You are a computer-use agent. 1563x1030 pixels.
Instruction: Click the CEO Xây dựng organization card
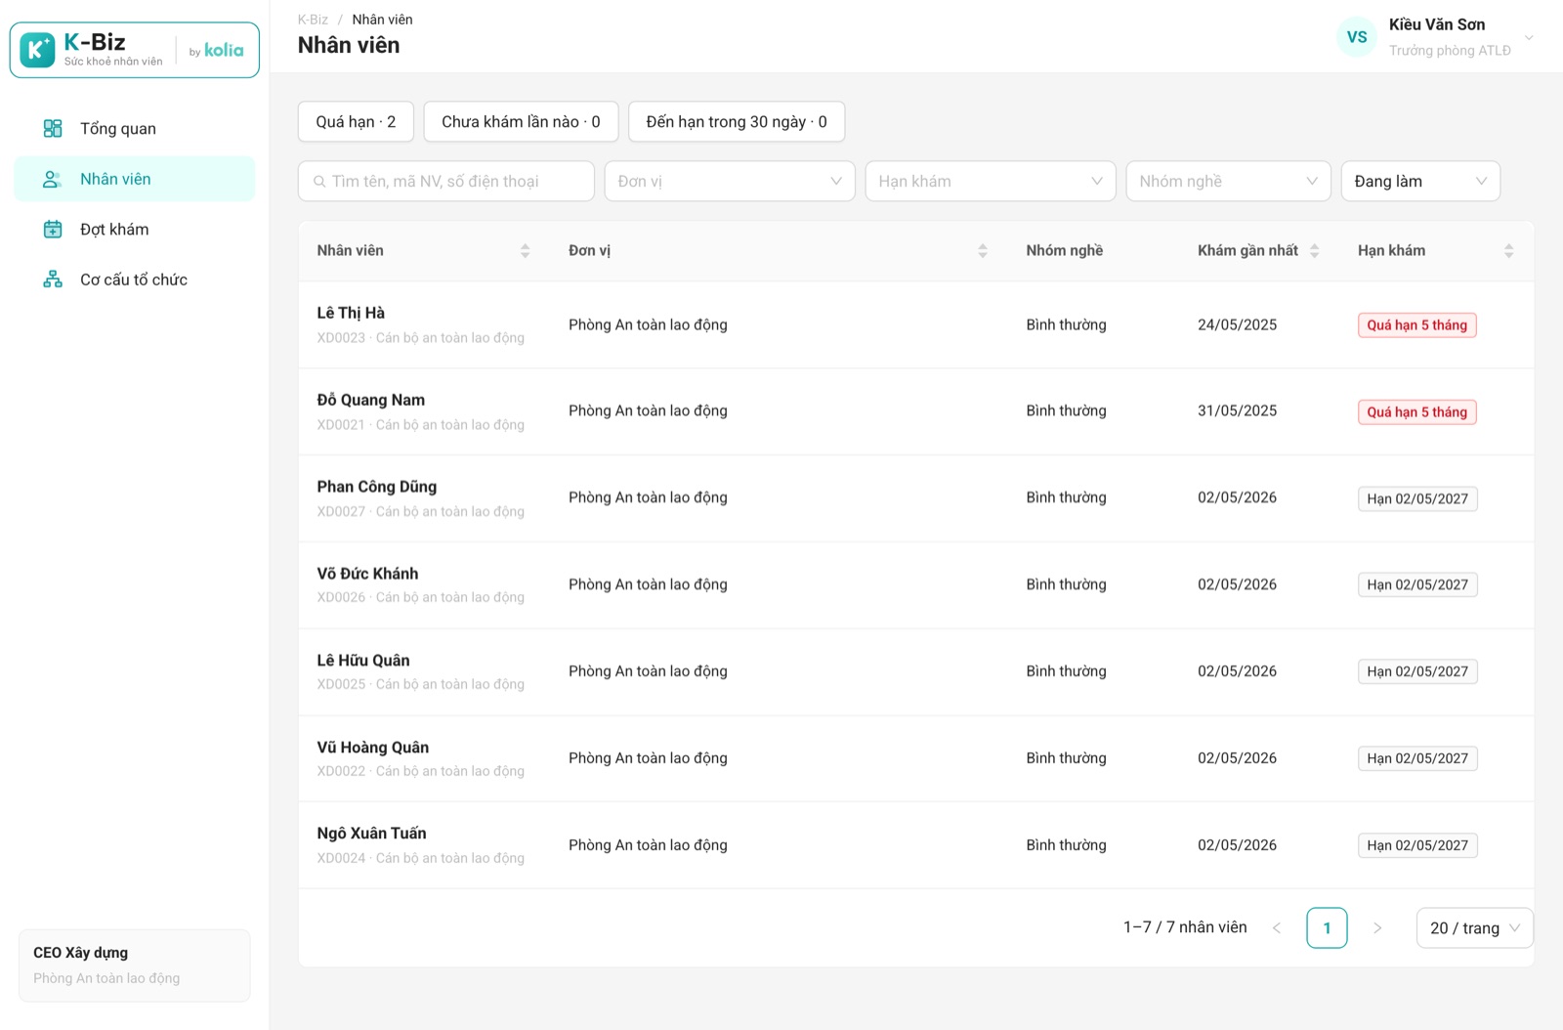tap(135, 966)
